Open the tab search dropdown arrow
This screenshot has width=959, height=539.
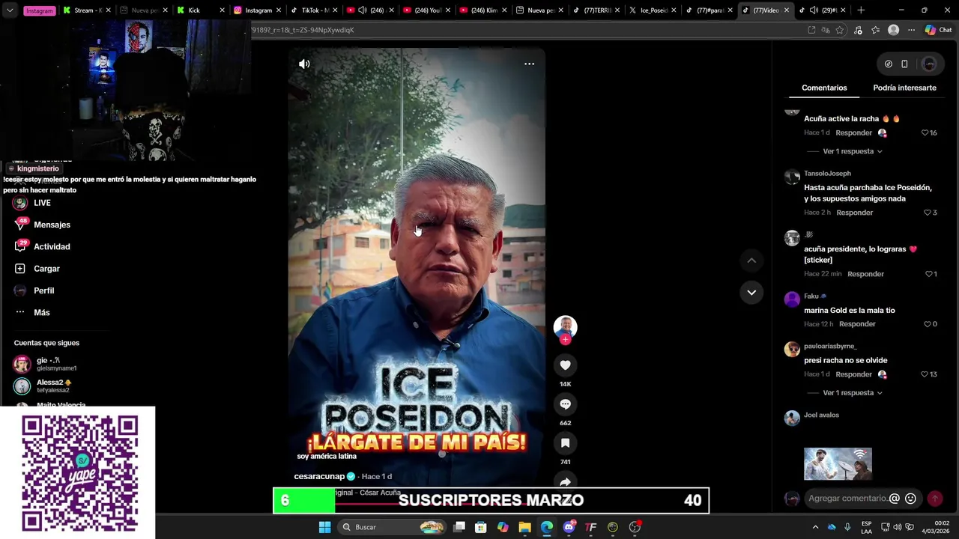click(x=10, y=10)
